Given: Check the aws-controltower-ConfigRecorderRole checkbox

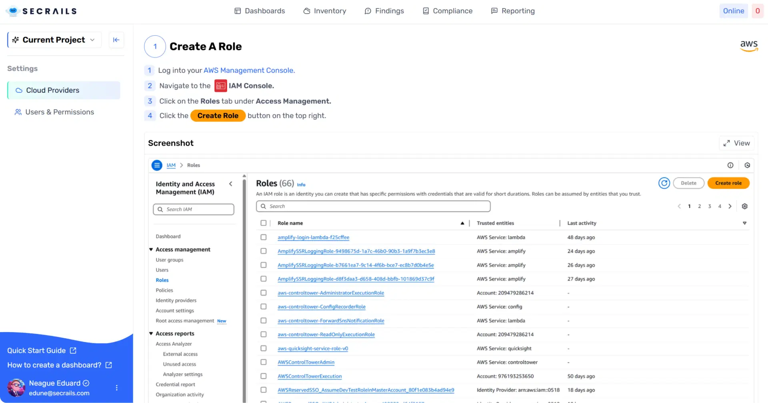Looking at the screenshot, I should (x=263, y=307).
